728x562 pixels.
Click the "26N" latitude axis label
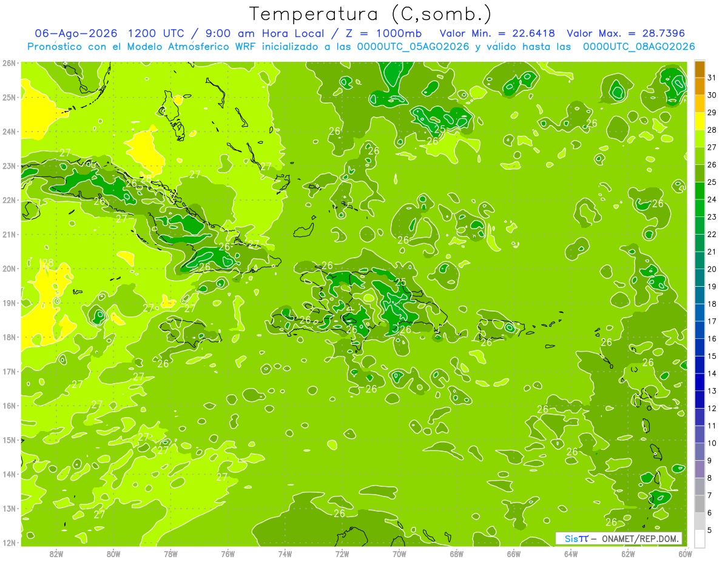(9, 63)
